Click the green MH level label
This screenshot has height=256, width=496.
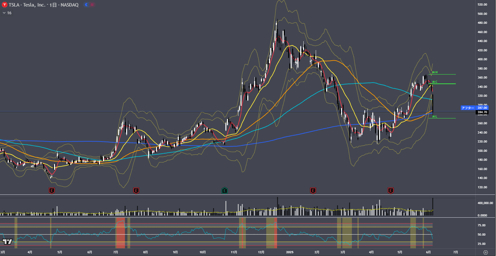point(435,72)
